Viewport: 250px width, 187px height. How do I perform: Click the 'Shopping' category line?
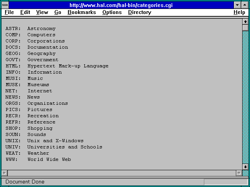(29, 128)
